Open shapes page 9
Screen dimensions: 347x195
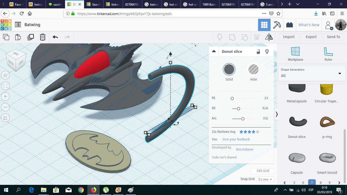pyautogui.click(x=329, y=183)
